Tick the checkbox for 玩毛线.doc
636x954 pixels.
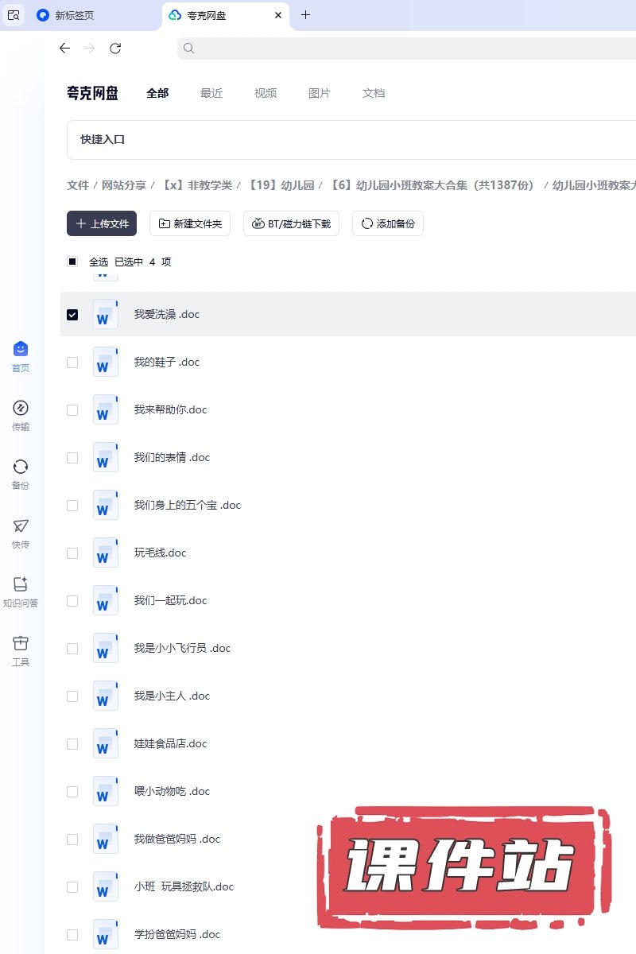[72, 553]
